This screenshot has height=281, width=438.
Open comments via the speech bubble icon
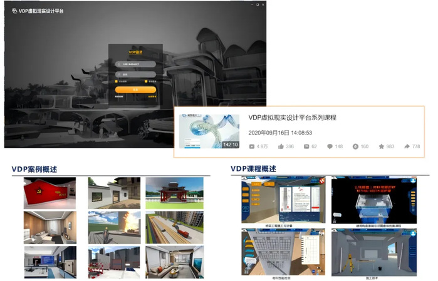pyautogui.click(x=330, y=146)
